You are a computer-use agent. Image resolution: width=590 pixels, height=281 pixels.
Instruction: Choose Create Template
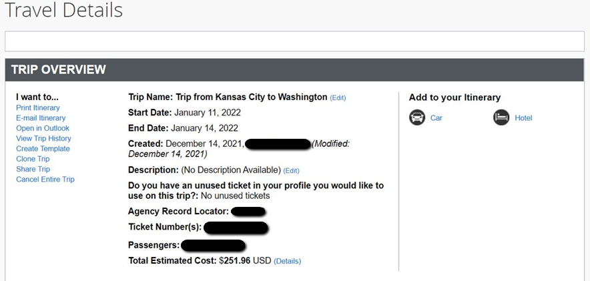coord(43,149)
